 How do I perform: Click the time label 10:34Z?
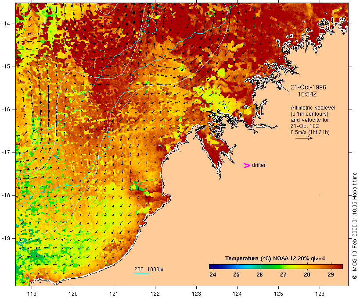(x=307, y=94)
